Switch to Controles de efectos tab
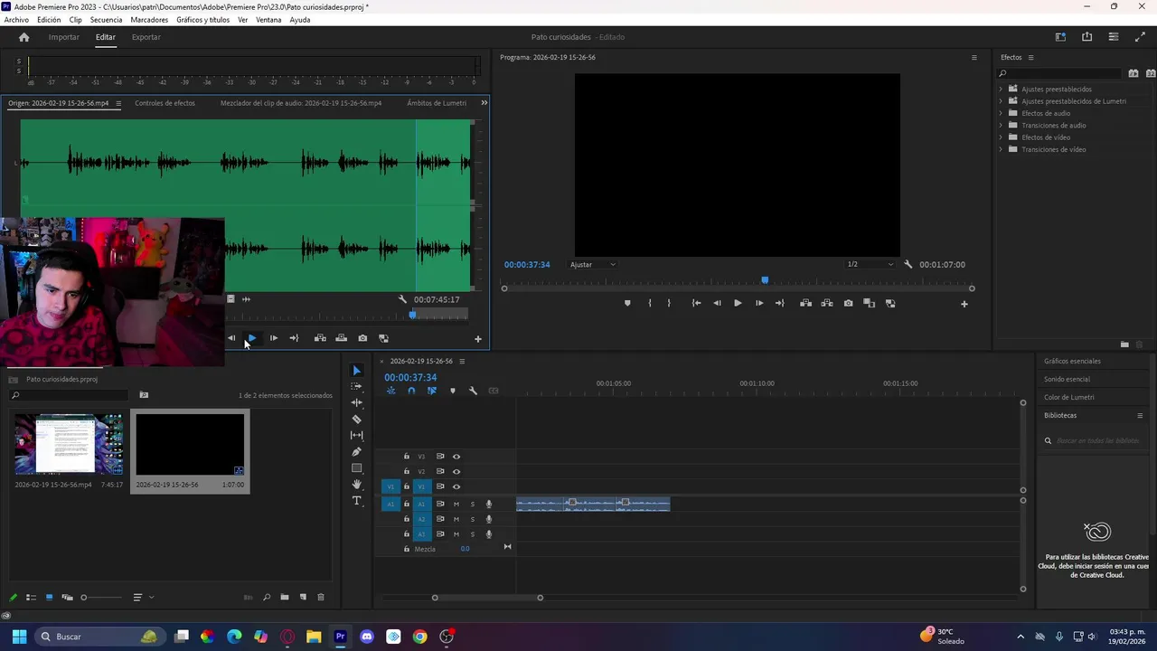This screenshot has width=1157, height=651. click(x=165, y=103)
